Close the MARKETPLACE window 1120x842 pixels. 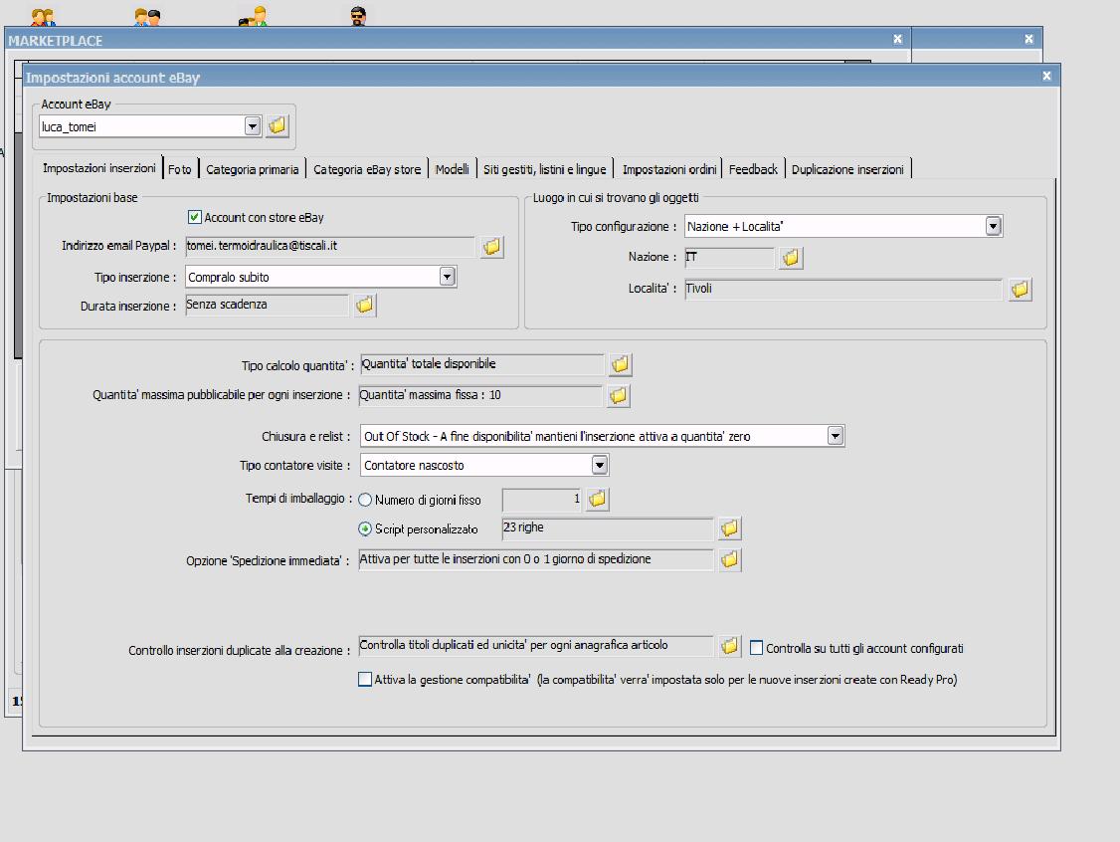tap(898, 39)
